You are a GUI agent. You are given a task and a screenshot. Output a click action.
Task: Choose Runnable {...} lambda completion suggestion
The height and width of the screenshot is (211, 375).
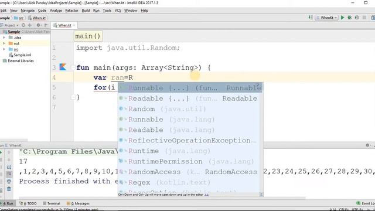point(190,88)
